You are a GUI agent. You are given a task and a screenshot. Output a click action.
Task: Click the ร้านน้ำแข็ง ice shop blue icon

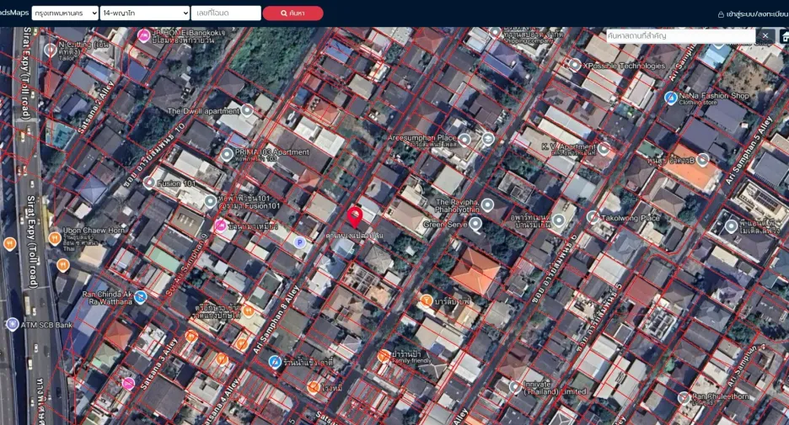274,362
